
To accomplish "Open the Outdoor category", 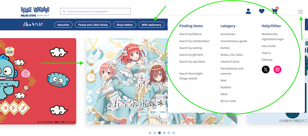I will point(226,88).
